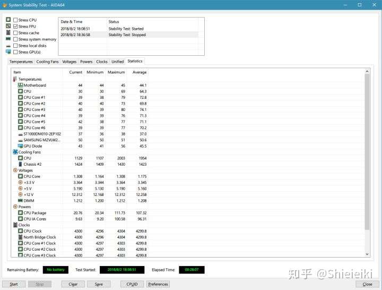
Task: Click the Average column header
Action: (137, 72)
